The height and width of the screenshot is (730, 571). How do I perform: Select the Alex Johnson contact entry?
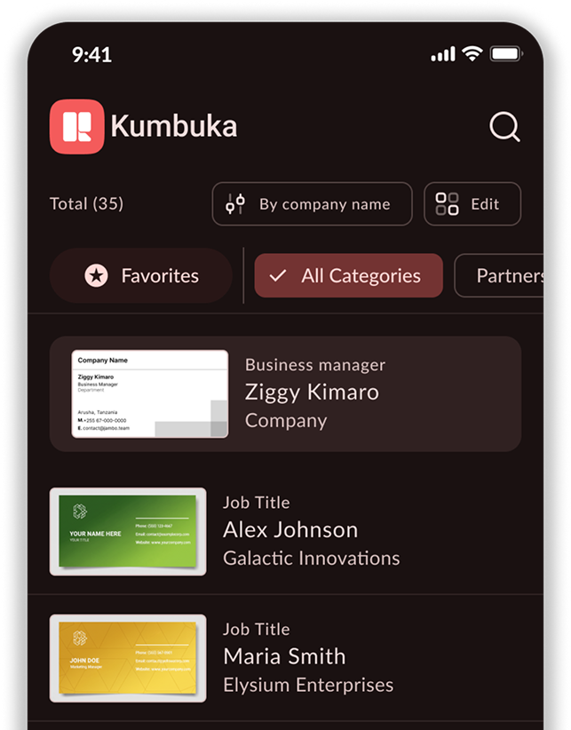(x=290, y=530)
